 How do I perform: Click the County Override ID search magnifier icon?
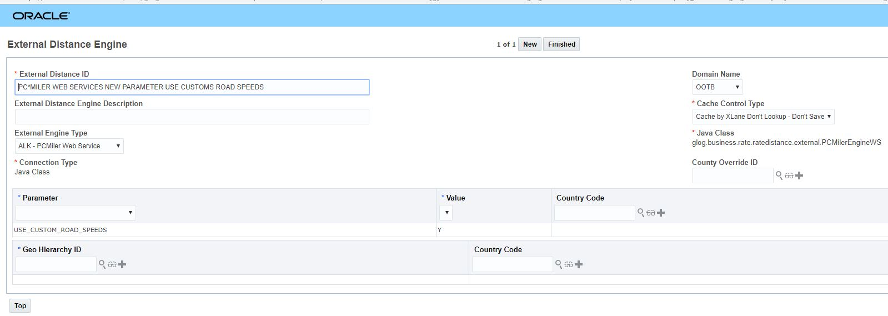point(779,175)
